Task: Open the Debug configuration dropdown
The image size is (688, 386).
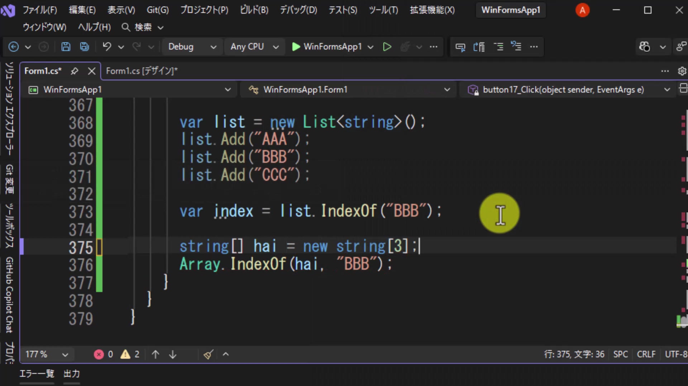Action: 192,47
